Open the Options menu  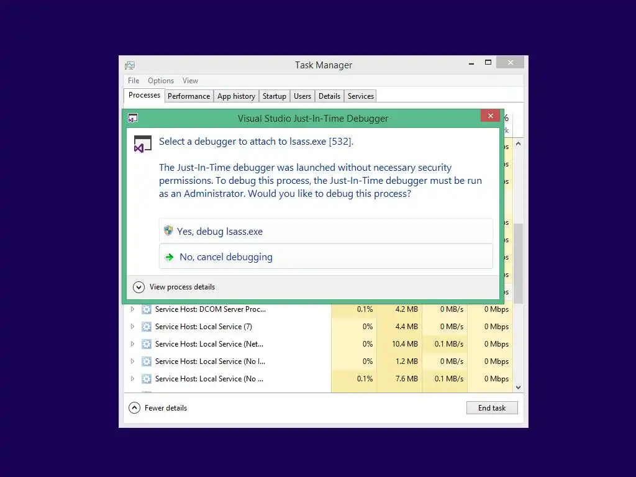click(x=161, y=81)
